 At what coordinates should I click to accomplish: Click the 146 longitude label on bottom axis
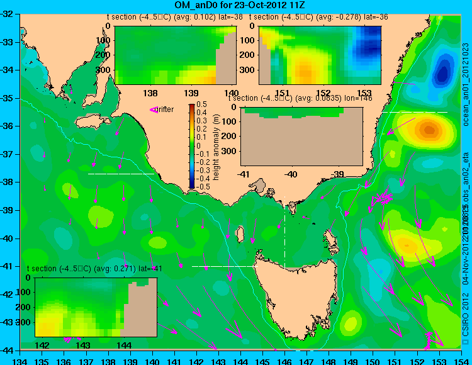284,361
